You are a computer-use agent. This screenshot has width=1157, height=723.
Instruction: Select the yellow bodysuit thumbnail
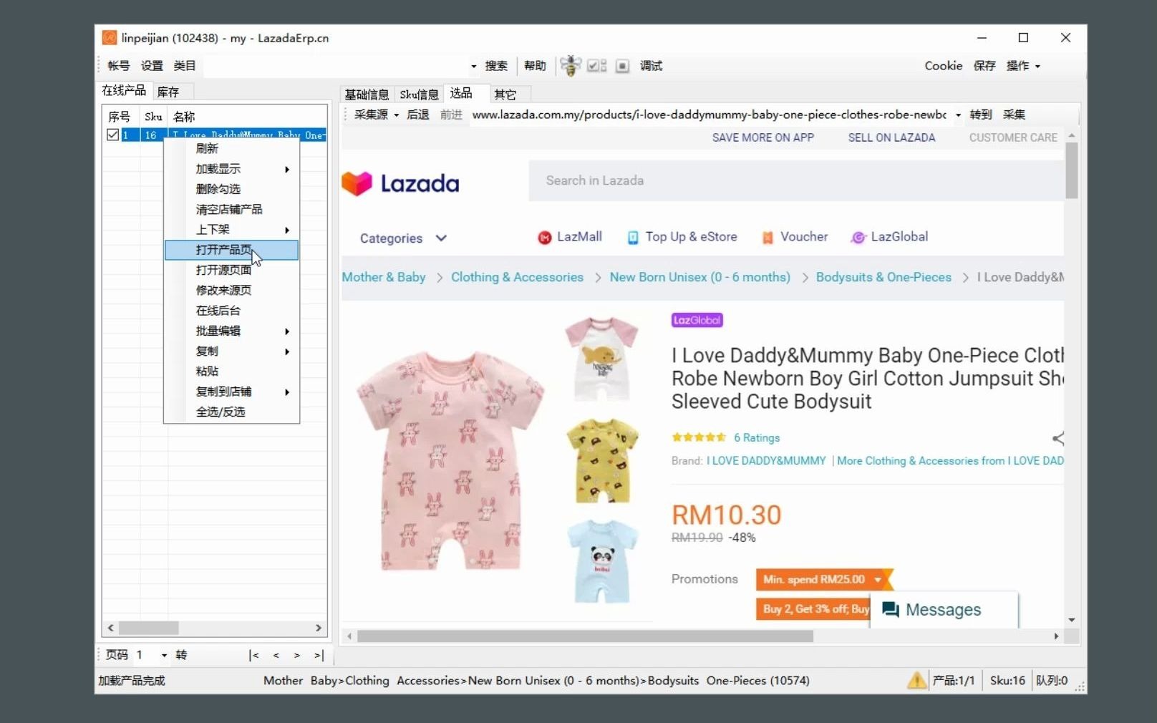601,461
